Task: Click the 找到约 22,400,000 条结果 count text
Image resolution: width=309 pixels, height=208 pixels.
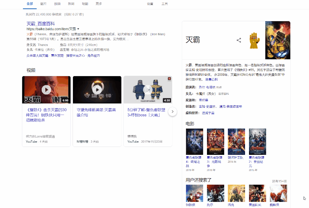Action: [x=43, y=14]
